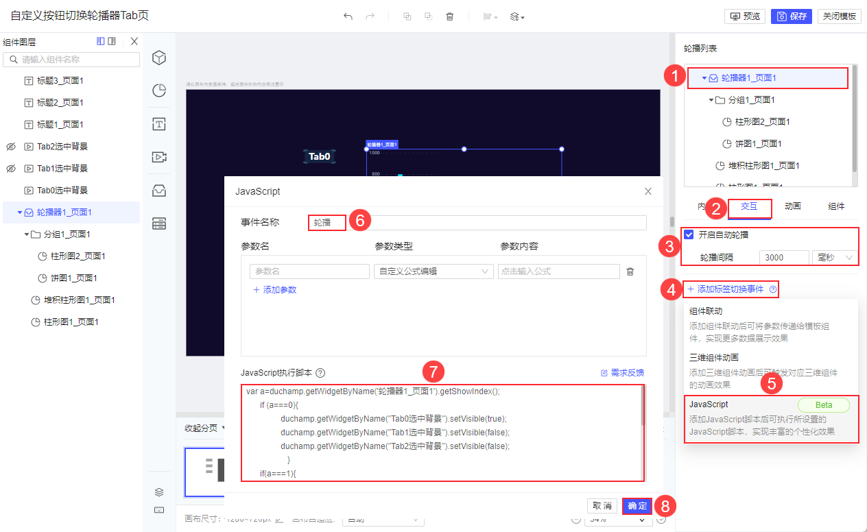The height and width of the screenshot is (532, 867).
Task: Open the 自定义公式编辑 type dropdown
Action: 433,271
